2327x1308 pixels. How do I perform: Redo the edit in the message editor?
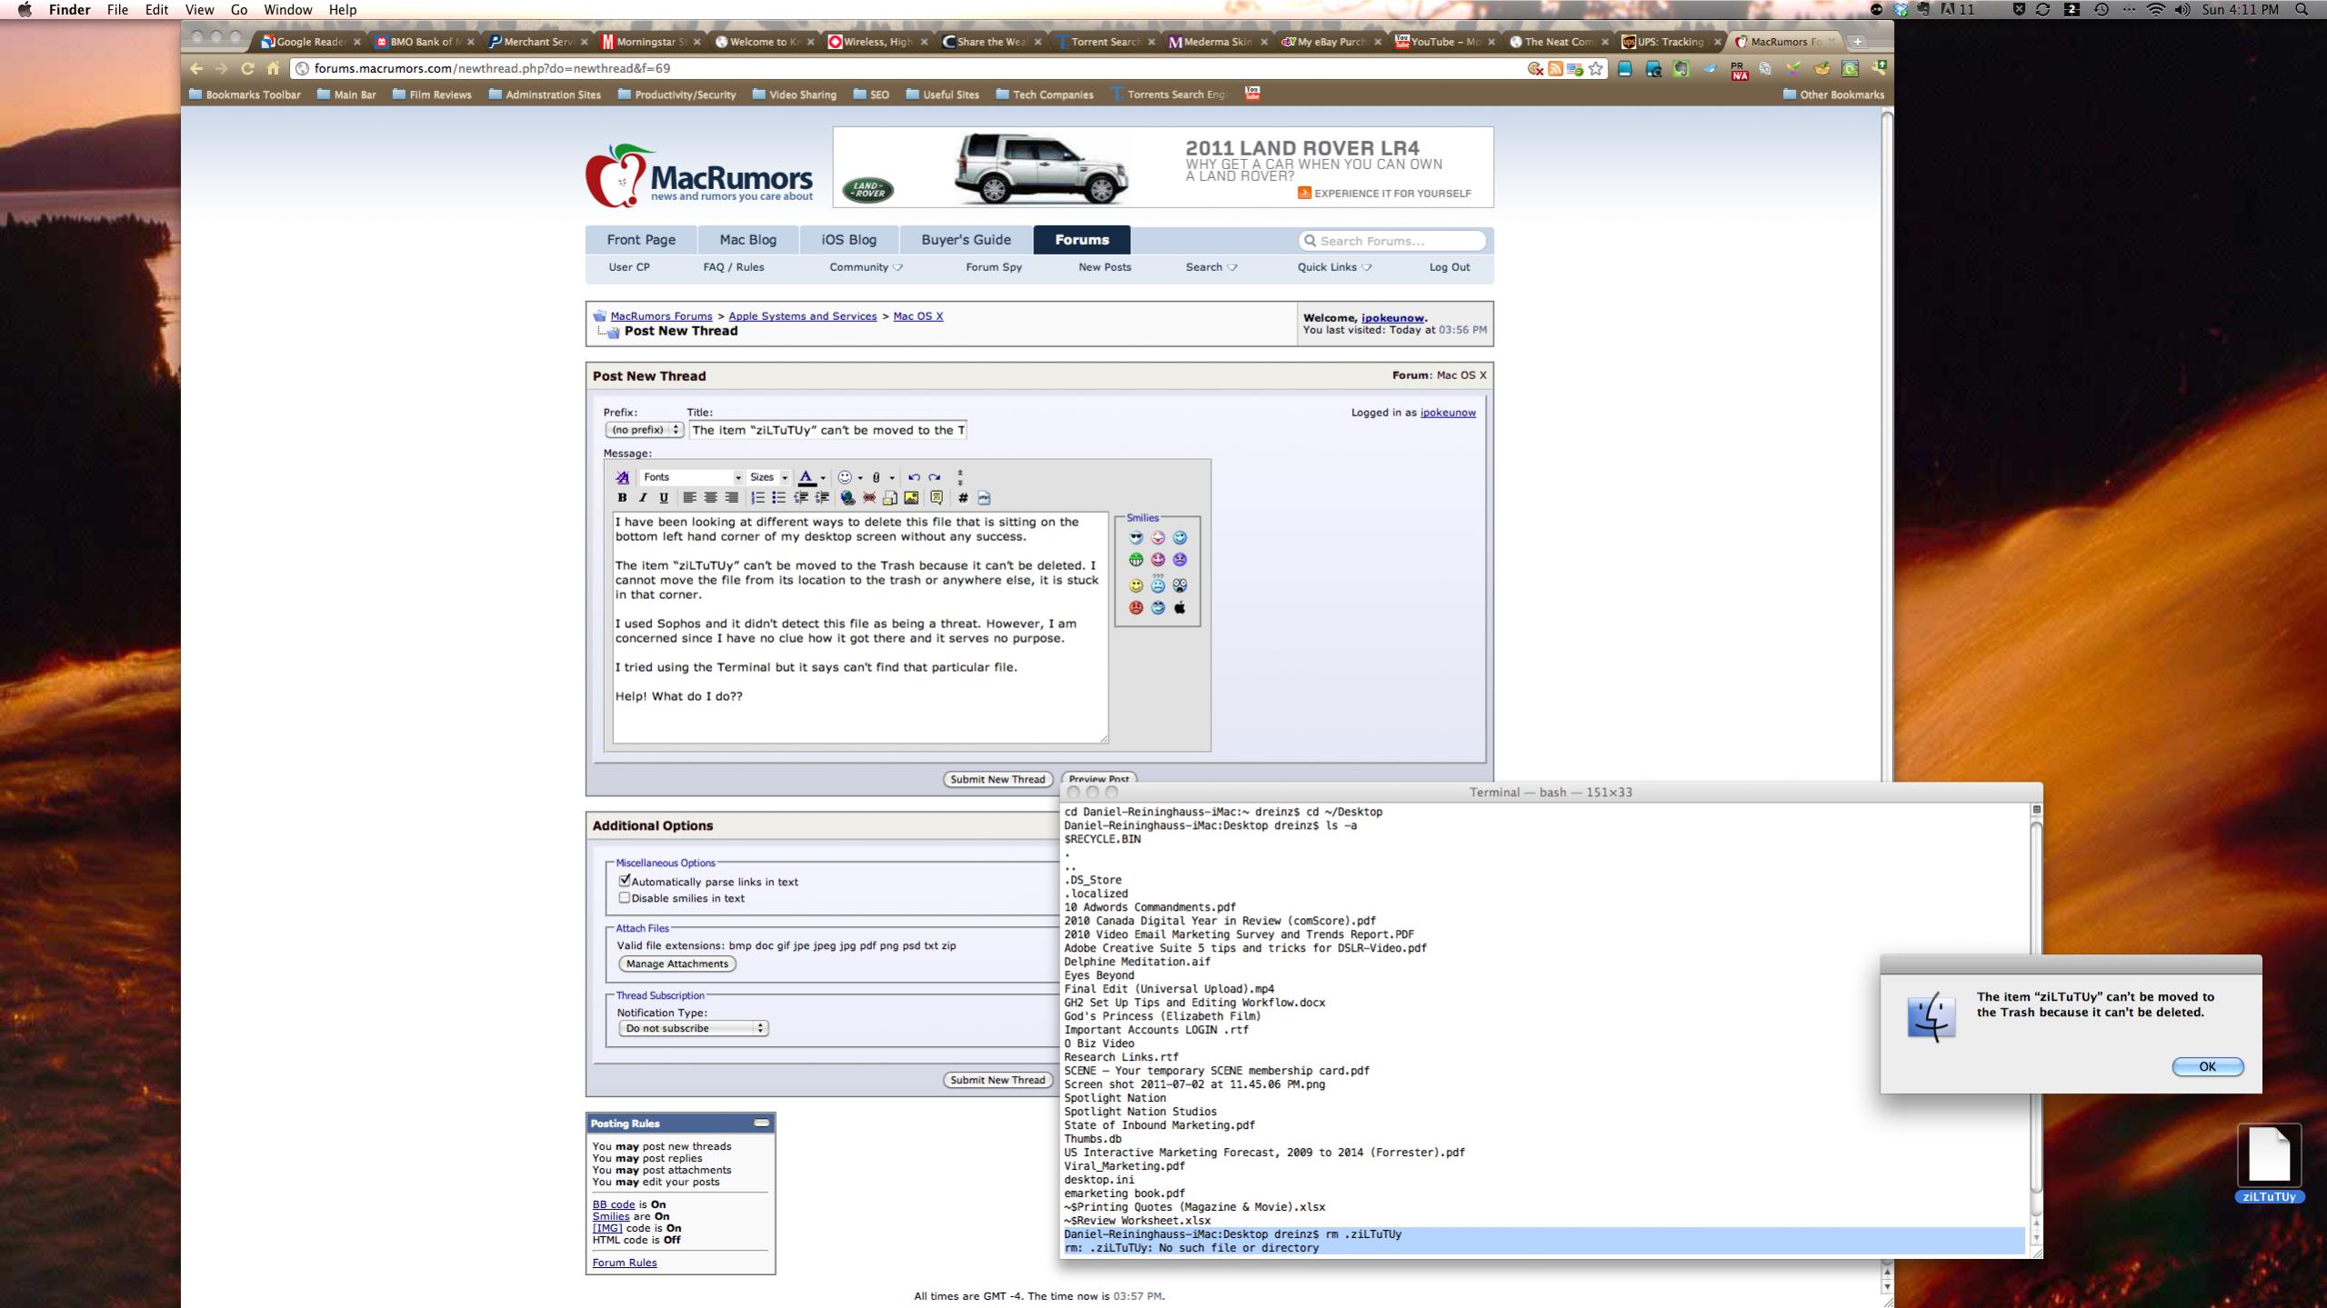tap(934, 477)
